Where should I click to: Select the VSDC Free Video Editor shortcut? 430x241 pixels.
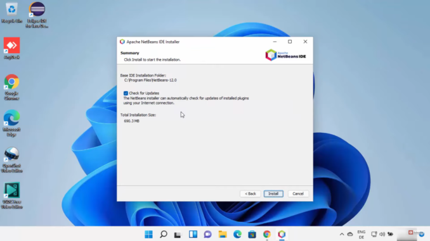(11, 196)
